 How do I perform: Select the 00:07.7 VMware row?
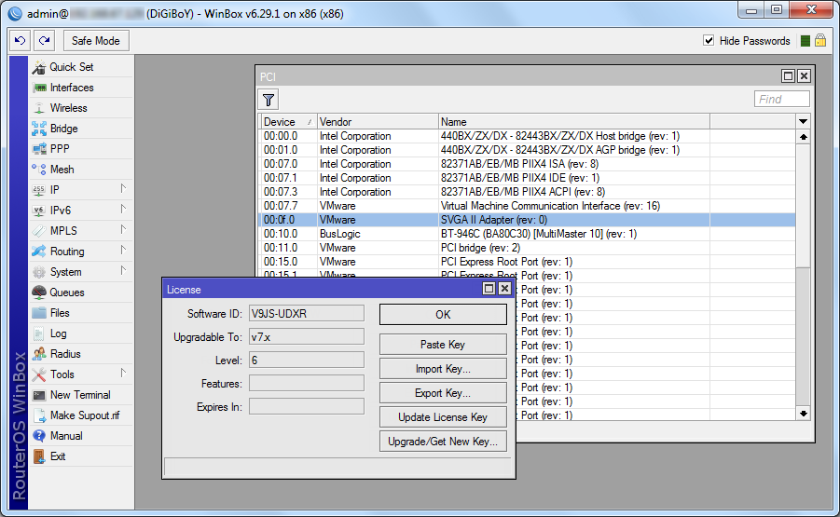tap(527, 206)
